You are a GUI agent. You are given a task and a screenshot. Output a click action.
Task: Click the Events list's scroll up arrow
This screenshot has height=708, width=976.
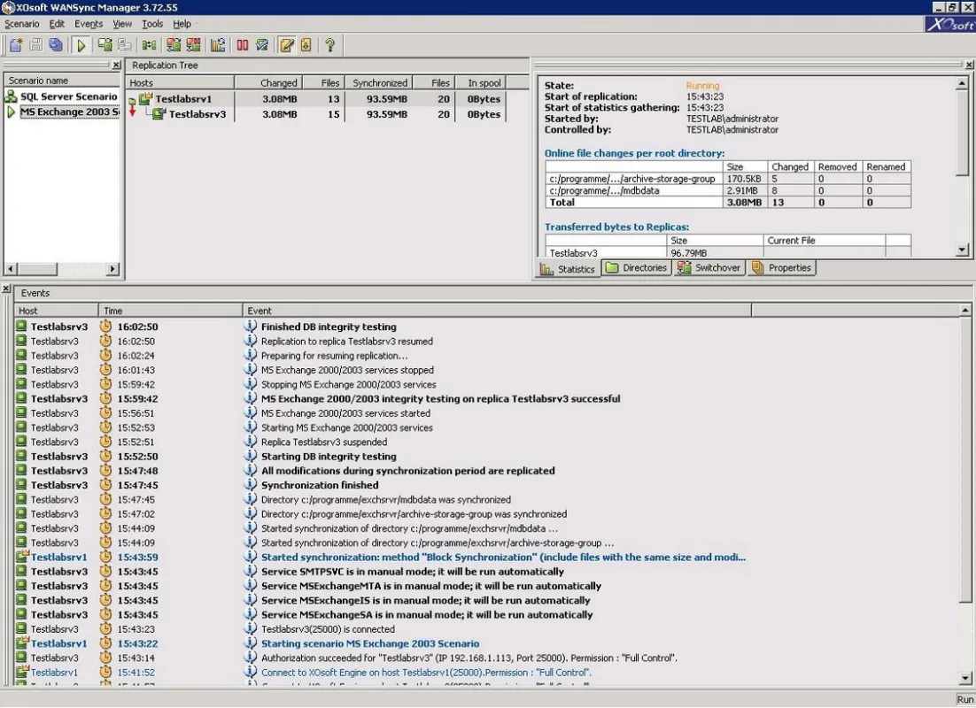coord(964,310)
